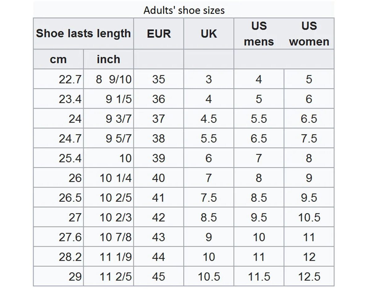Viewport: 371px width, 290px height.
Task: Click the 'Adults' shoe sizes' table title
Action: click(x=184, y=11)
